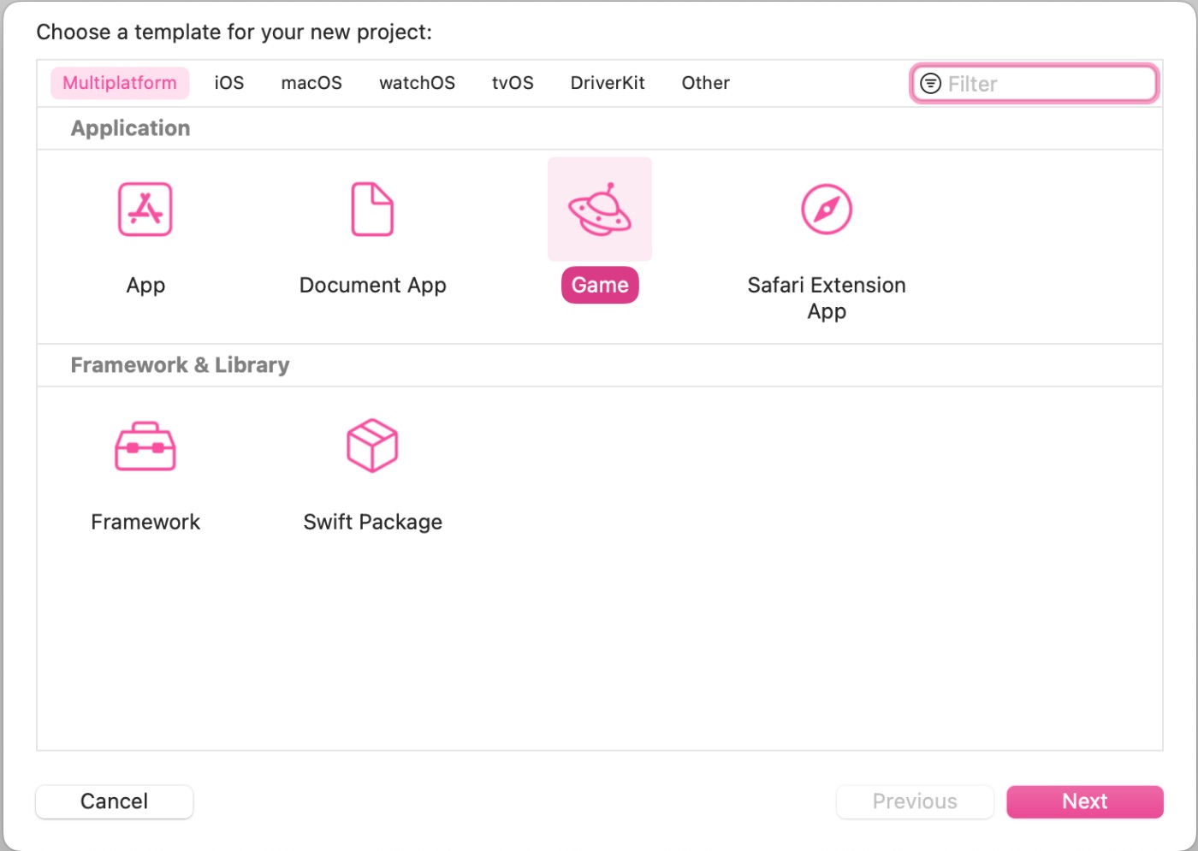Image resolution: width=1198 pixels, height=851 pixels.
Task: Click the Game template label
Action: (x=600, y=286)
